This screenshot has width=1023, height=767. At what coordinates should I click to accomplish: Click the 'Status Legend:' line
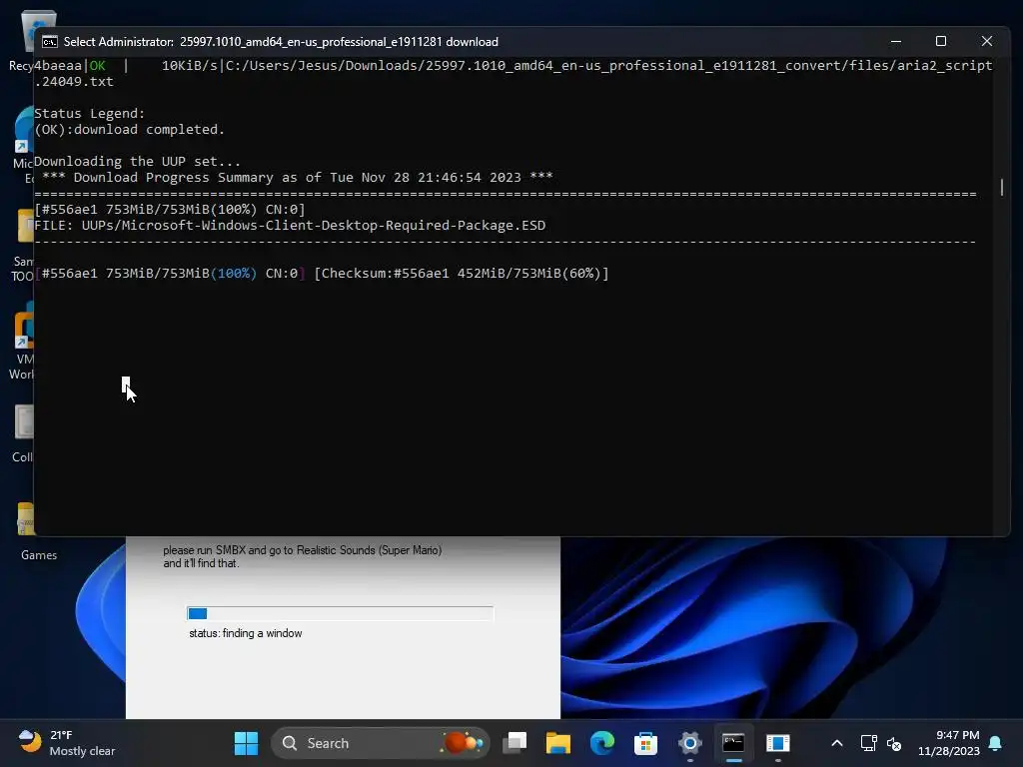click(89, 114)
